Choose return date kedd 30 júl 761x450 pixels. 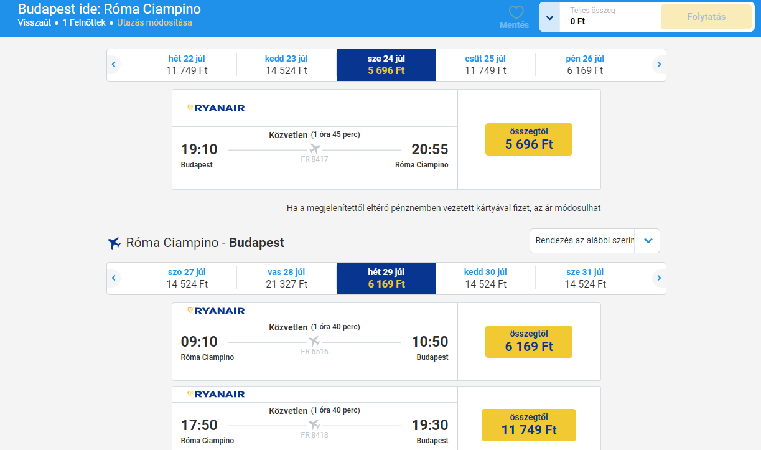pos(485,278)
